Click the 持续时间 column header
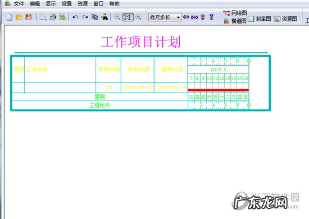Image resolution: width=309 pixels, height=219 pixels. (x=109, y=69)
